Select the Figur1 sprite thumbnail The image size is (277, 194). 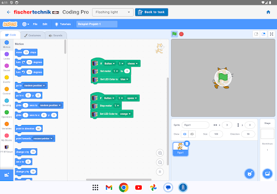pos(180,149)
